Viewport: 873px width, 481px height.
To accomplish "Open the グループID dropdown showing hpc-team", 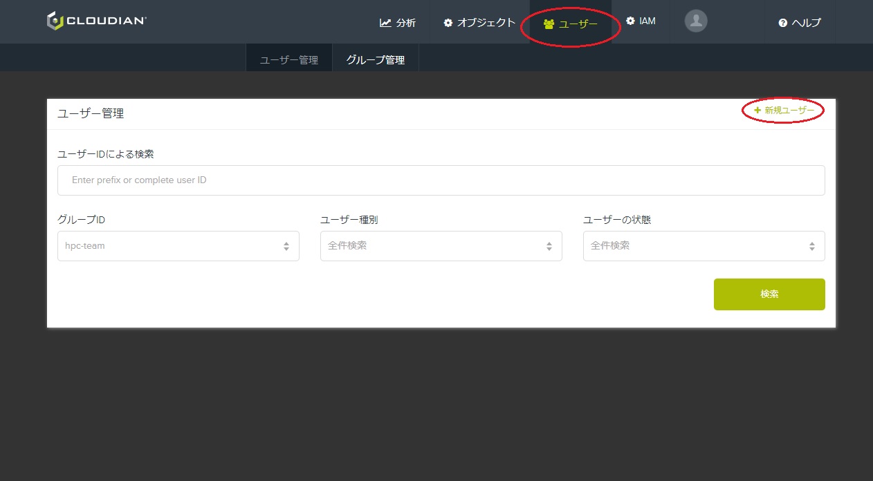I will click(x=178, y=246).
